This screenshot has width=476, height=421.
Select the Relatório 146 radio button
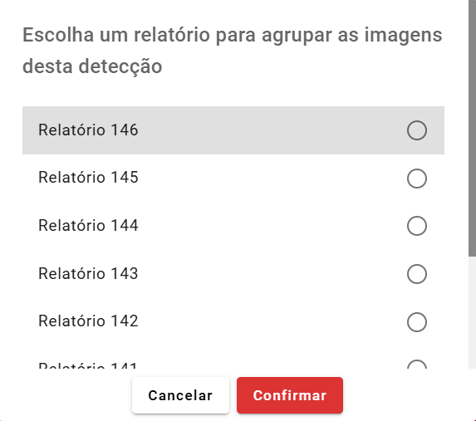(x=417, y=130)
